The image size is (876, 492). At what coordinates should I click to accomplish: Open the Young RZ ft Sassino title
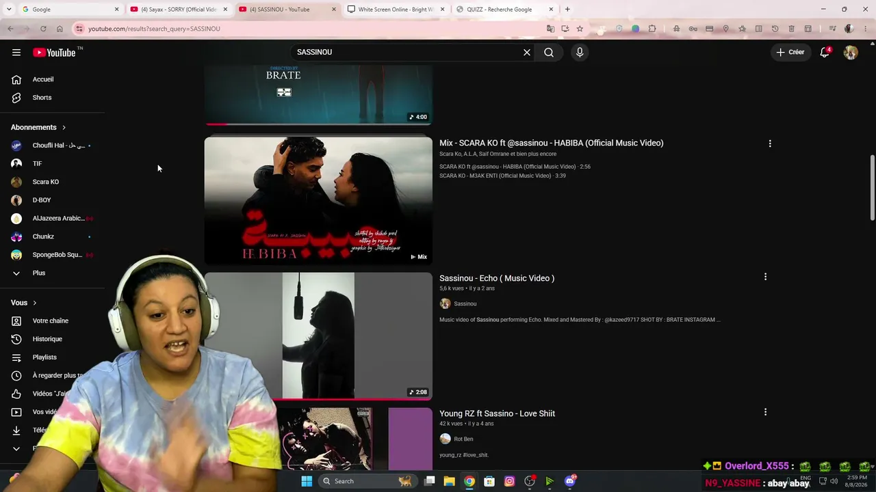tap(497, 413)
